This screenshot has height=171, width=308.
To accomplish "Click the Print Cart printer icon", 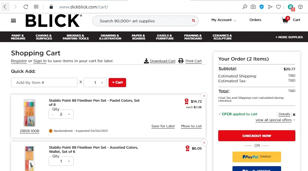I will (x=181, y=61).
